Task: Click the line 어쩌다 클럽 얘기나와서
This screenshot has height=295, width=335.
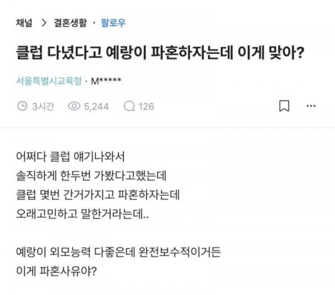Action: click(70, 156)
